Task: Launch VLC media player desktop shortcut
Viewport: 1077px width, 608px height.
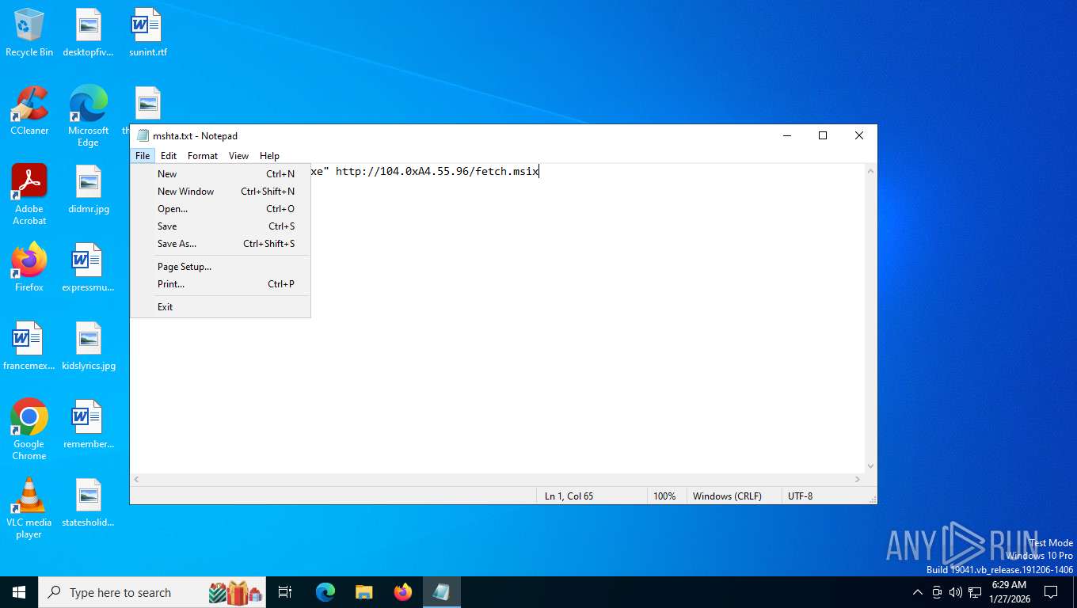Action: coord(29,508)
